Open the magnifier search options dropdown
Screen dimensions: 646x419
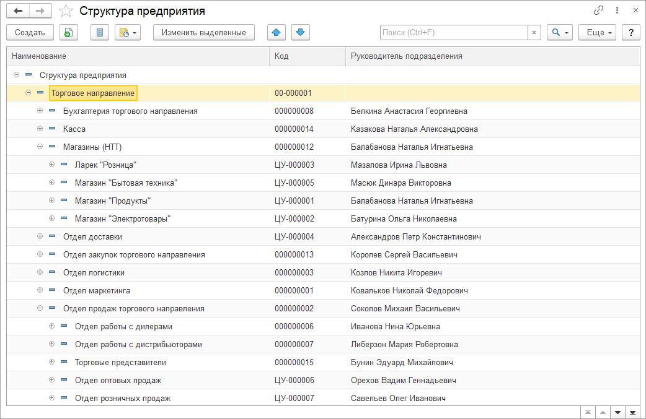pos(559,33)
